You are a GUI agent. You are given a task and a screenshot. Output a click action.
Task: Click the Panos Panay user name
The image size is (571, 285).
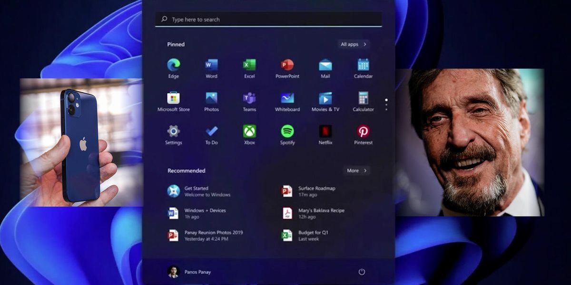[197, 272]
